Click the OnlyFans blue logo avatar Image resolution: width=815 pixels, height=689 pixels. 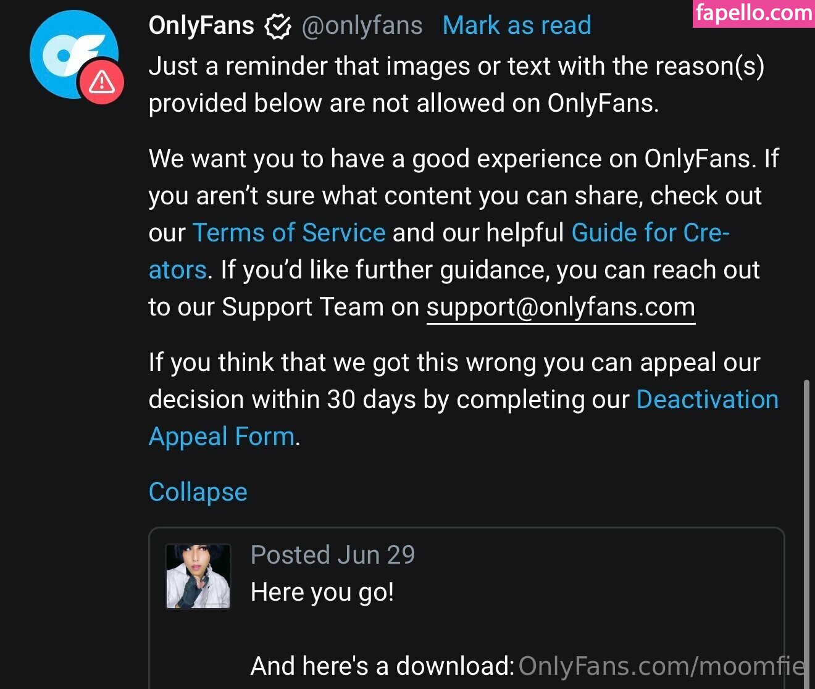click(69, 51)
